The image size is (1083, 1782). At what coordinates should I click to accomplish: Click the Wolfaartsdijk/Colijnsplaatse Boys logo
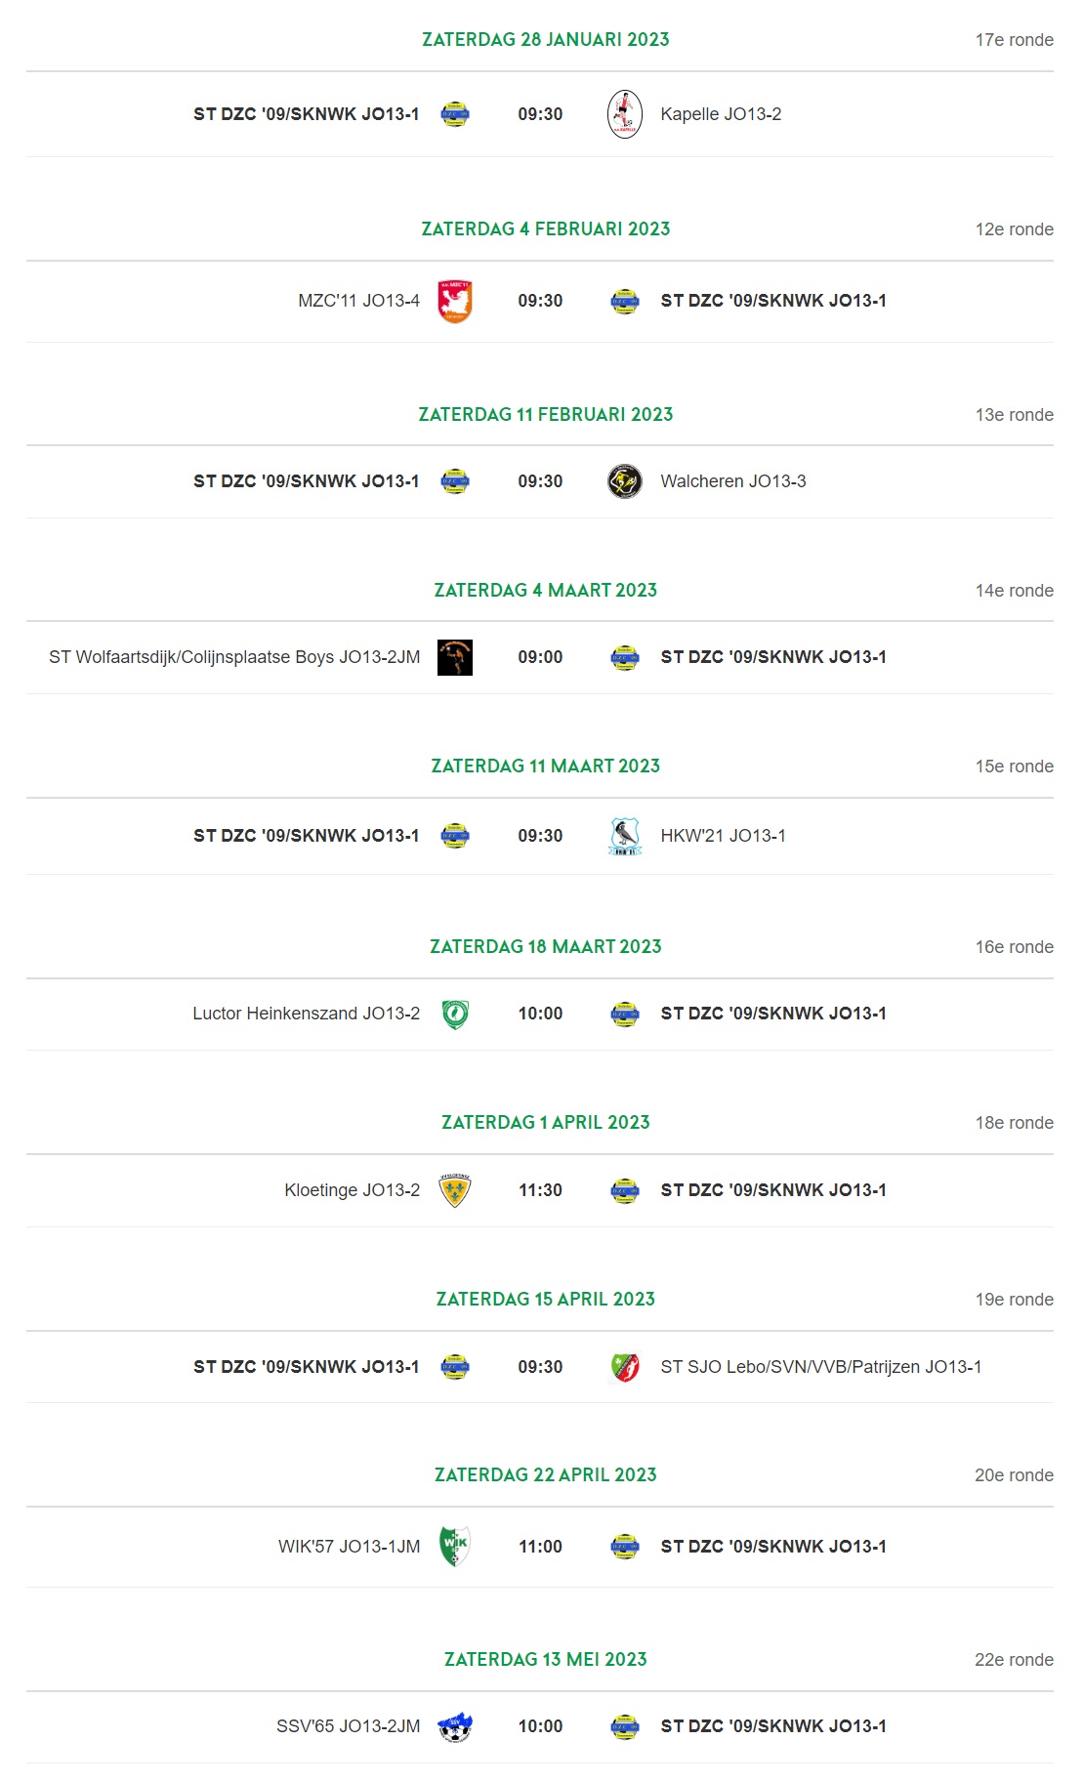tap(455, 657)
